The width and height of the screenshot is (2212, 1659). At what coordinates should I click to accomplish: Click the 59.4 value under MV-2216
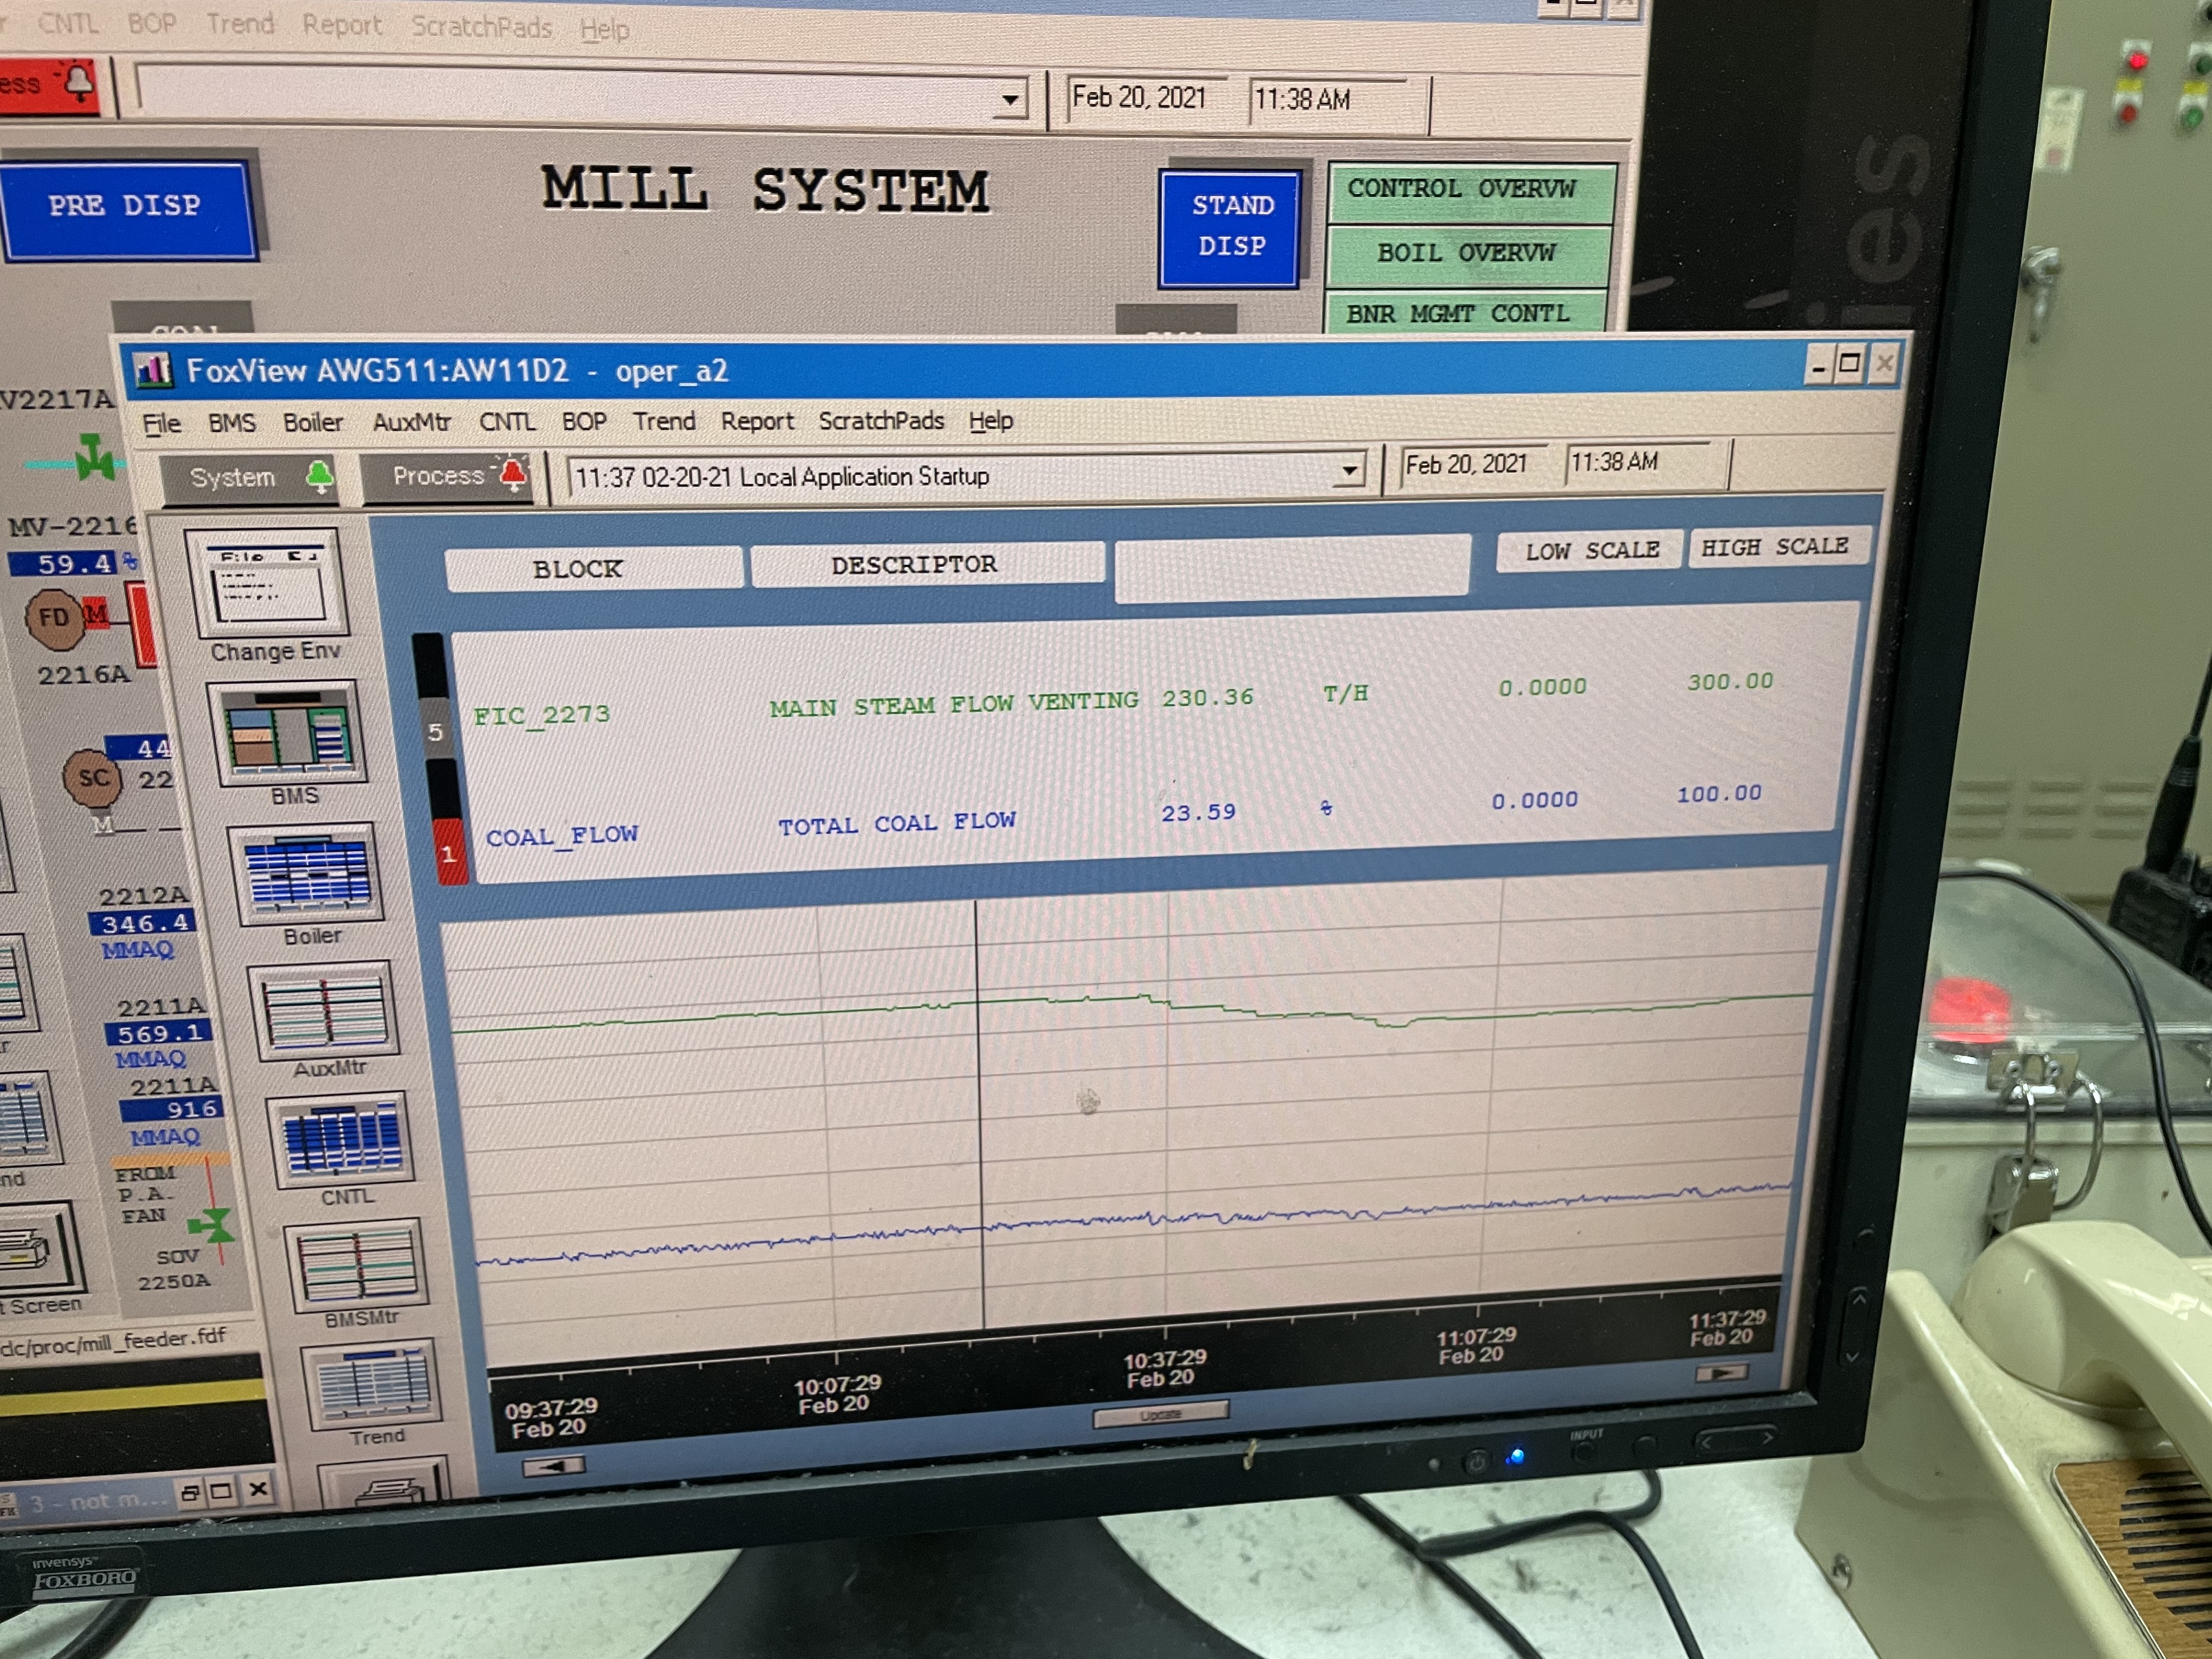(65, 564)
